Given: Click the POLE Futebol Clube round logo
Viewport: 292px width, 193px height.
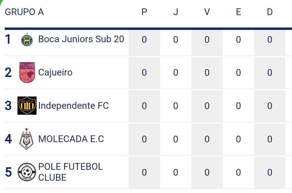Looking at the screenshot, I should [x=27, y=172].
